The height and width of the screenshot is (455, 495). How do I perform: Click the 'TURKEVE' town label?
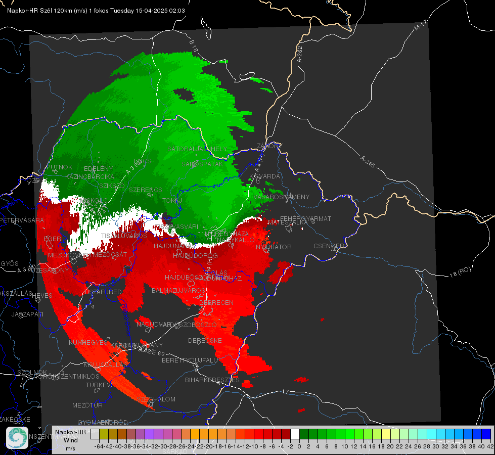point(101,385)
